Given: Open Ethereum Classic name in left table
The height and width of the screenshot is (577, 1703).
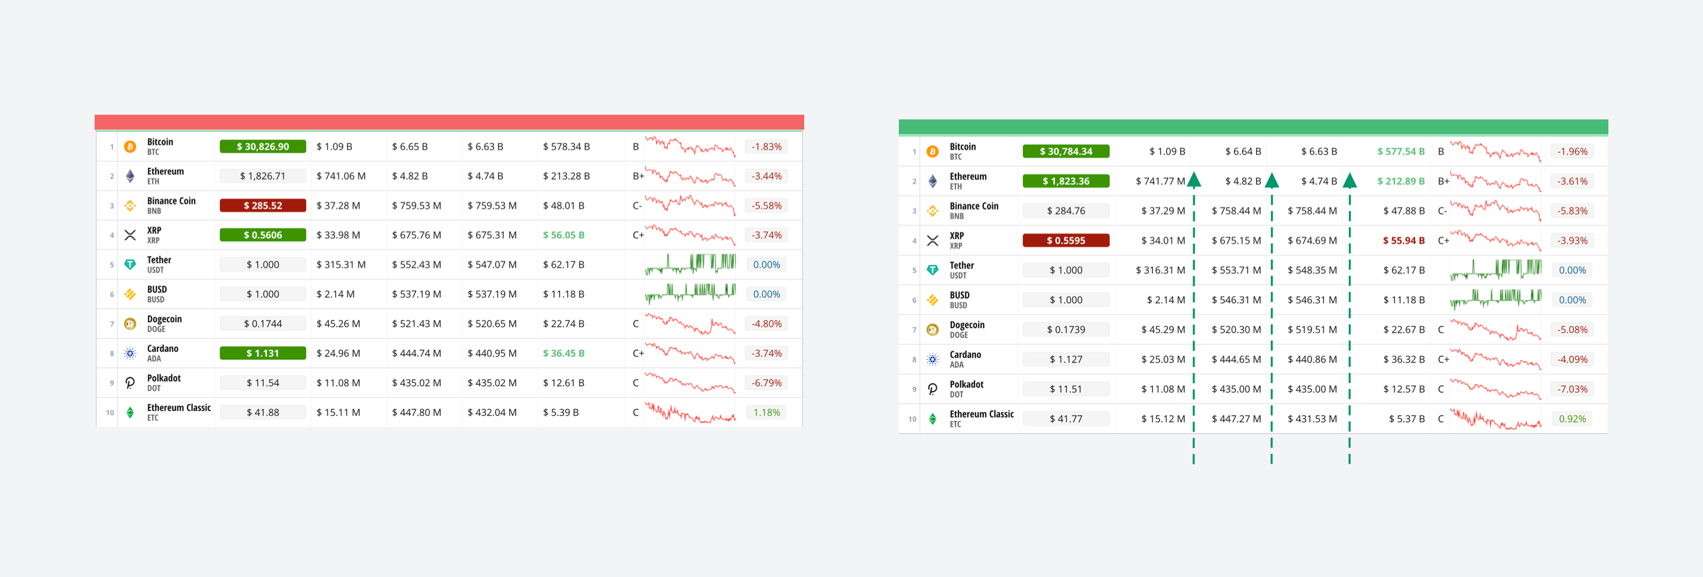Looking at the screenshot, I should pos(179,408).
